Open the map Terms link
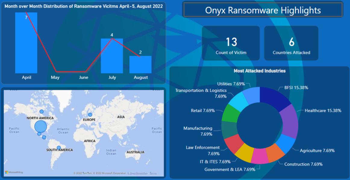Image resolution: width=350 pixels, height=180 pixels. [x=153, y=173]
